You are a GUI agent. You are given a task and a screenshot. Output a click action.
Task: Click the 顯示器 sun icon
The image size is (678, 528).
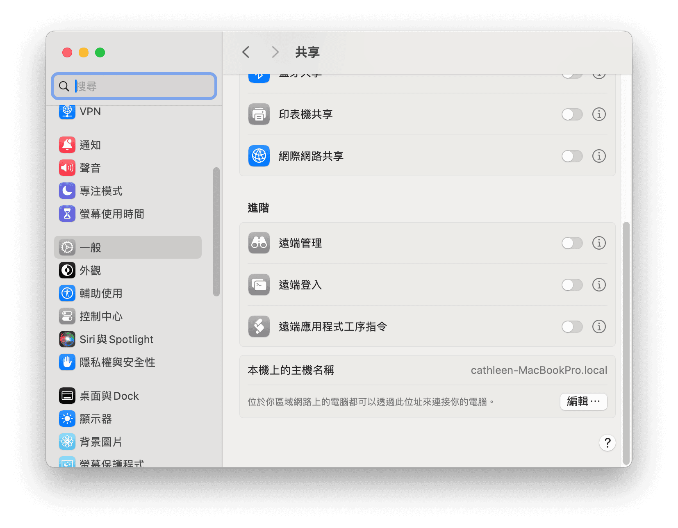(67, 419)
